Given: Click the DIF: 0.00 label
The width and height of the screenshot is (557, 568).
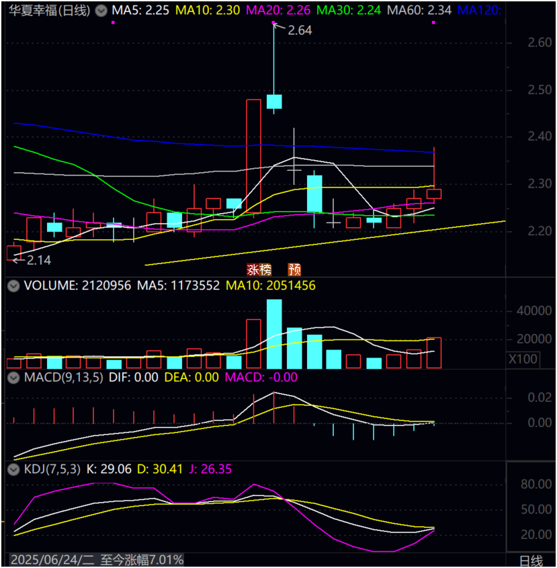Looking at the screenshot, I should pos(133,378).
